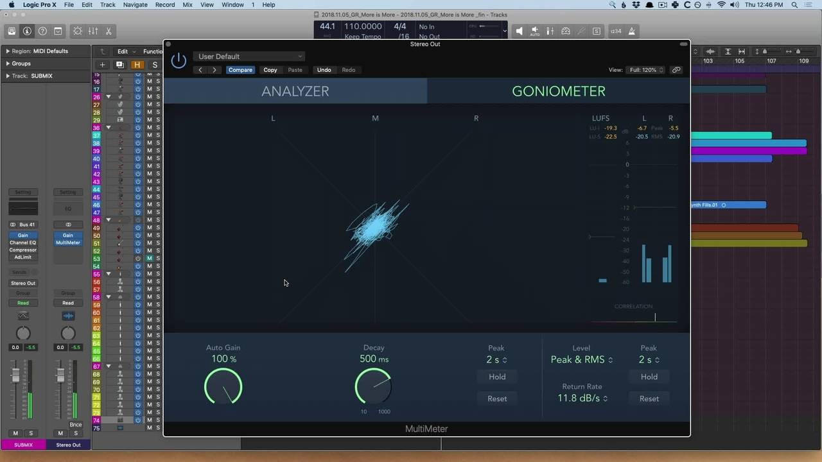Toggle the global Solo S button in tracks header
This screenshot has width=822, height=462.
pyautogui.click(x=154, y=65)
